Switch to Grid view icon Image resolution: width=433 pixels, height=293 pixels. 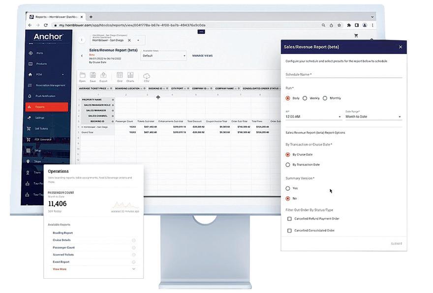click(x=120, y=75)
